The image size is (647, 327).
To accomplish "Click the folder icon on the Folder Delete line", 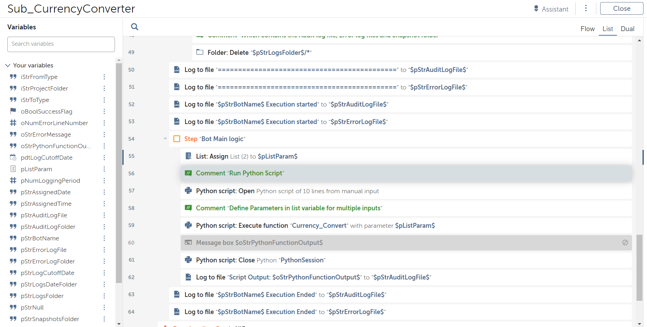I will (200, 52).
